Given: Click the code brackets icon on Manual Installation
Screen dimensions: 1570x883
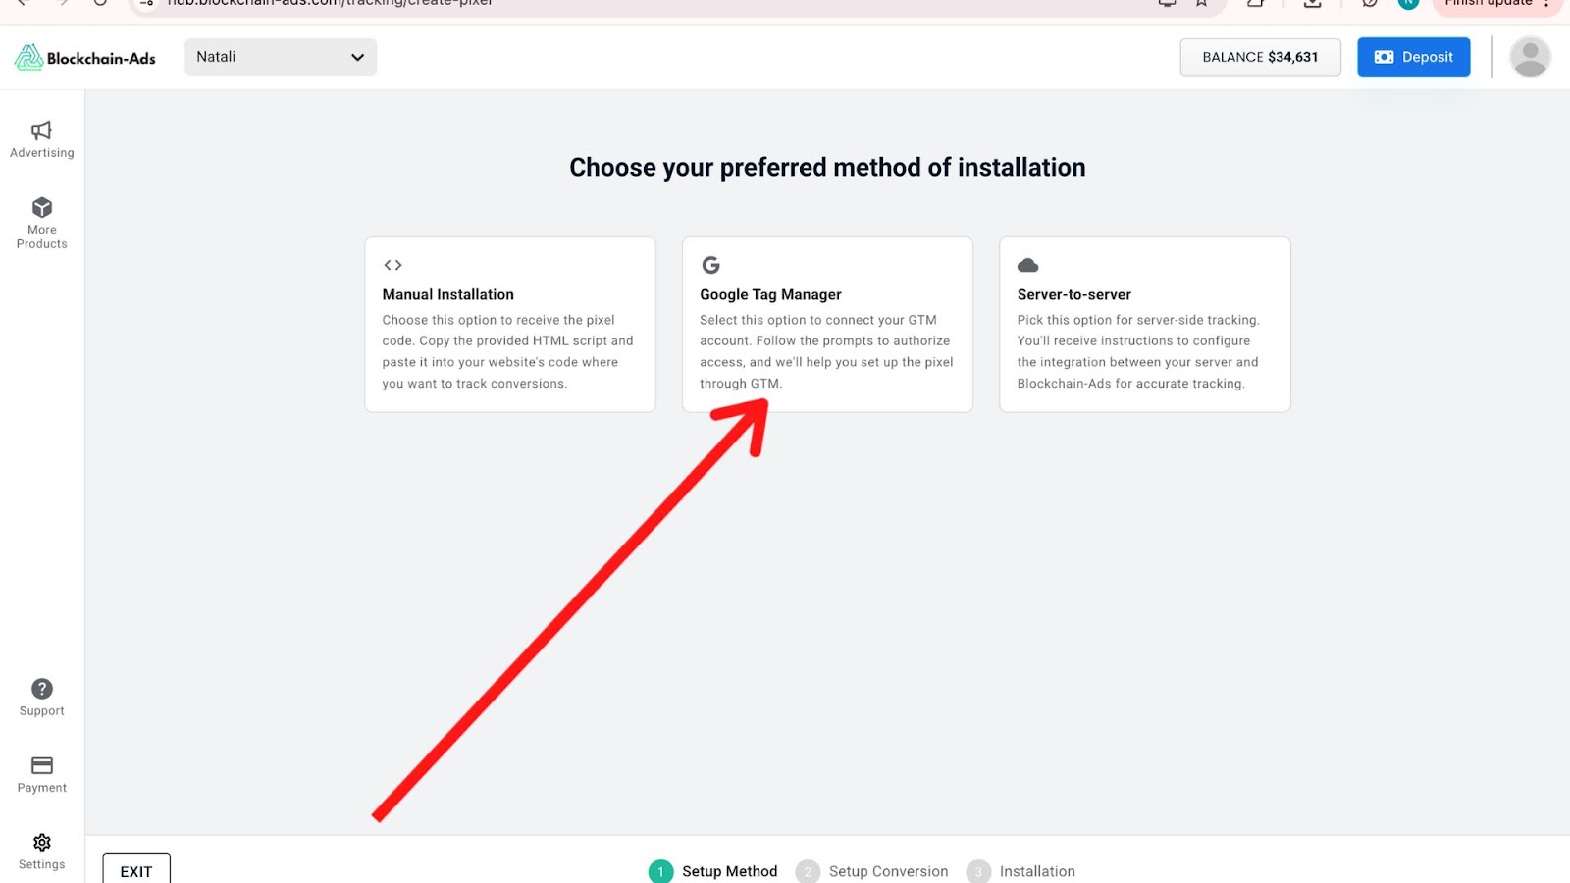Looking at the screenshot, I should click(x=392, y=265).
